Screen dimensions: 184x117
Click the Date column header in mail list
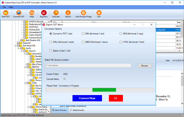coord(178,22)
